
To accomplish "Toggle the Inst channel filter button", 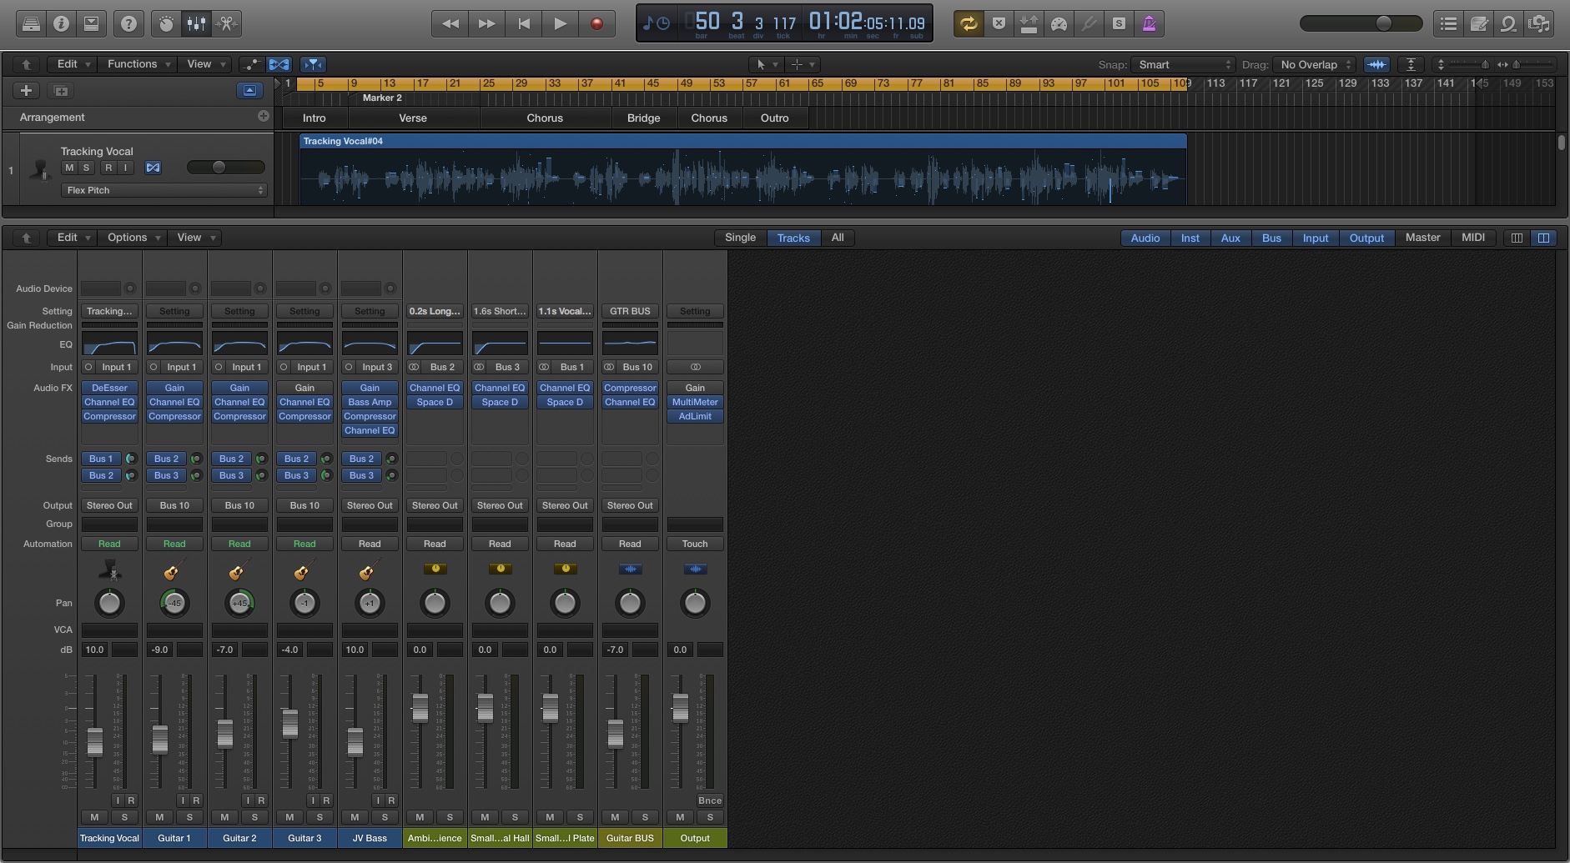I will [1190, 238].
